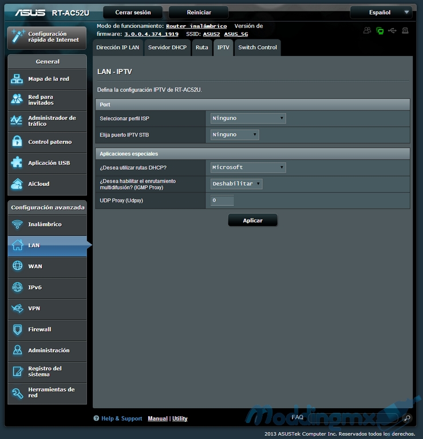The image size is (423, 439).
Task: Open the Aplicación USB menu item
Action: [47, 163]
